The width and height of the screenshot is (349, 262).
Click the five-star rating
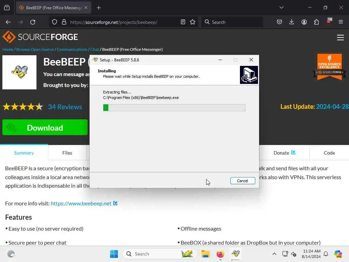(23, 107)
